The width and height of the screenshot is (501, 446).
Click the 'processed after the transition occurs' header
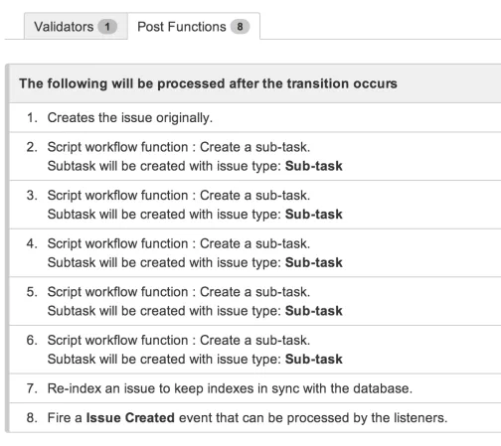point(208,83)
